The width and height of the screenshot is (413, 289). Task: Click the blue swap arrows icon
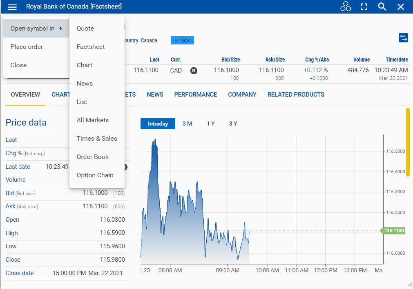(403, 38)
